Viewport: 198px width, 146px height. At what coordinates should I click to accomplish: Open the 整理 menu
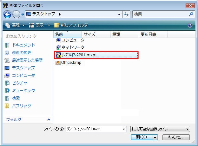[x=16, y=25]
